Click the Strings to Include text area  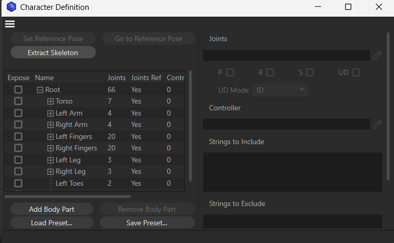coord(293,172)
